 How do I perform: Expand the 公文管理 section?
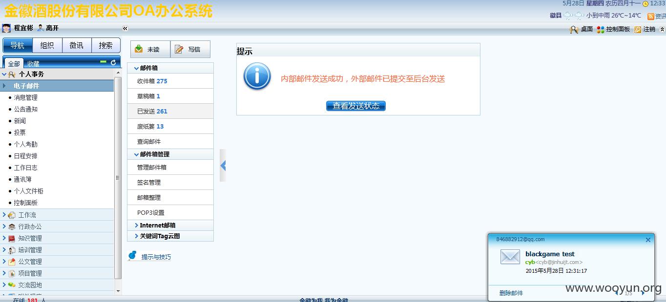(4, 262)
